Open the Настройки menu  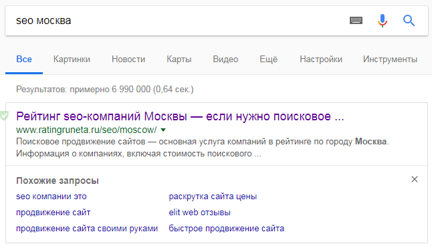coord(321,59)
